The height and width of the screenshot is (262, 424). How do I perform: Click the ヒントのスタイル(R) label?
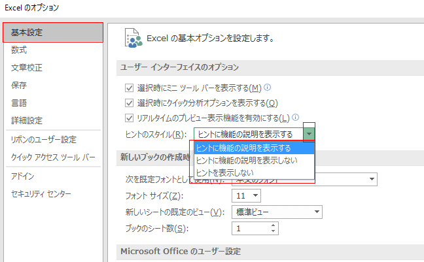(156, 134)
